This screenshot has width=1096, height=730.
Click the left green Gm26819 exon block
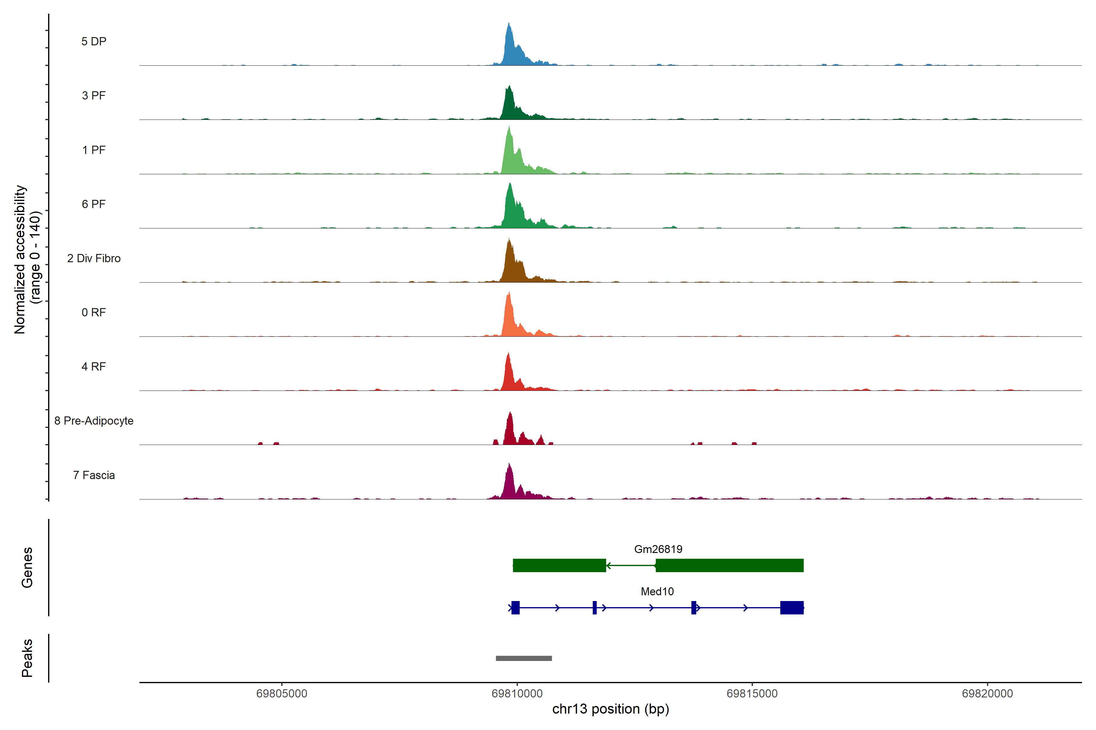pyautogui.click(x=559, y=565)
